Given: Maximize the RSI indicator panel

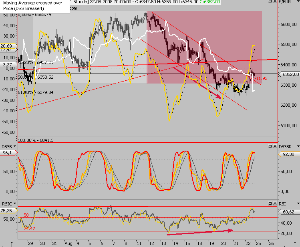Looking at the screenshot, I should point(270,203).
